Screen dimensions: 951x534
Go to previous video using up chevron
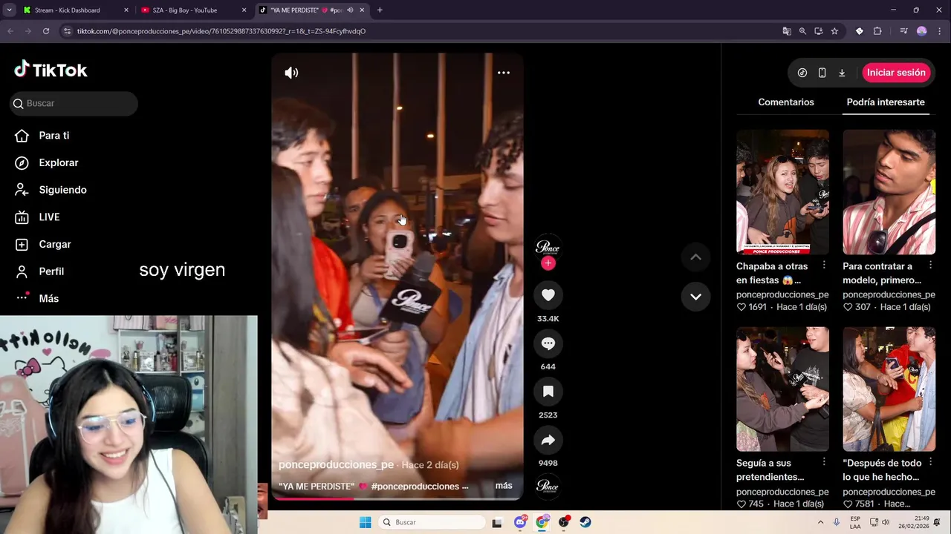[x=695, y=257]
